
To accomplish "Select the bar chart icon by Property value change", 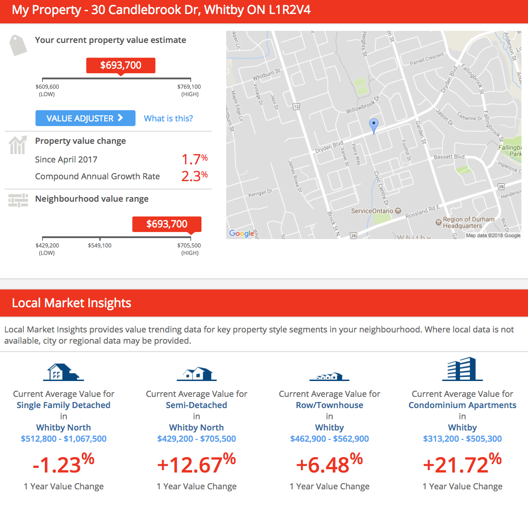I will [17, 145].
